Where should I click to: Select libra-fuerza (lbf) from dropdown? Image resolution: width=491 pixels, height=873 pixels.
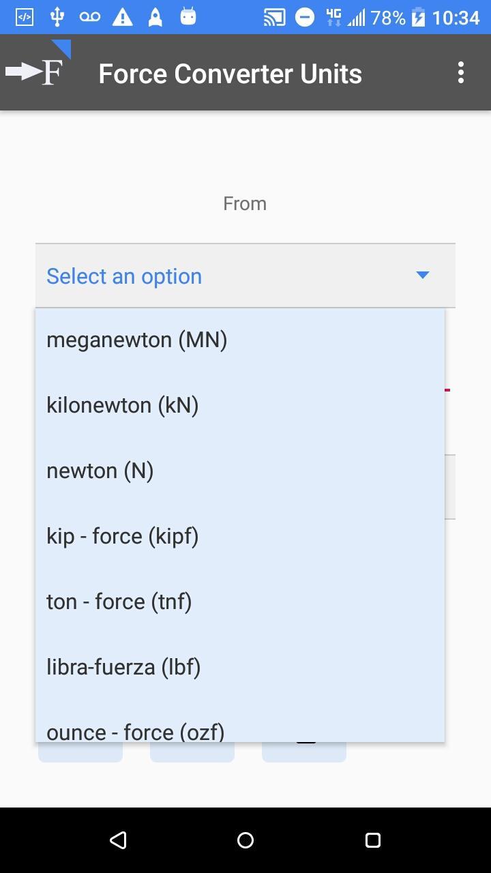[123, 667]
